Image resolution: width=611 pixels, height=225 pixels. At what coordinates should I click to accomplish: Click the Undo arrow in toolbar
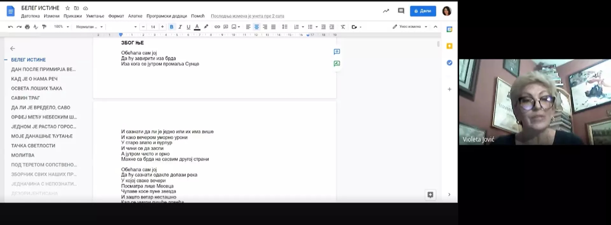[x=11, y=27]
